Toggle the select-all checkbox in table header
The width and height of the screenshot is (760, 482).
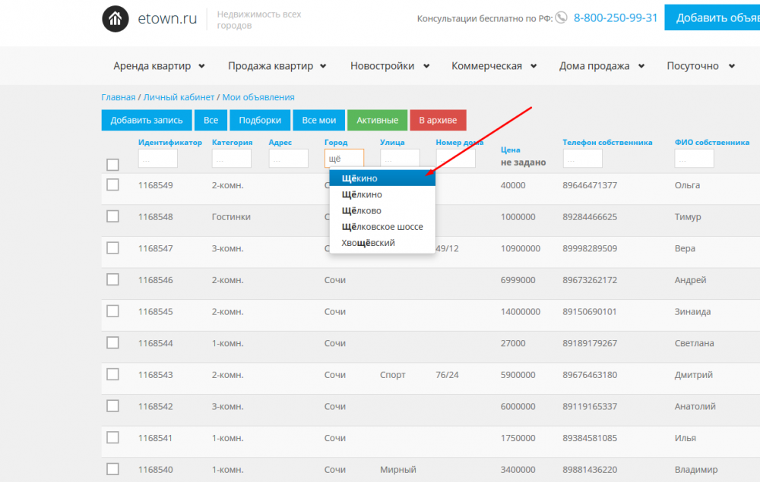[112, 165]
